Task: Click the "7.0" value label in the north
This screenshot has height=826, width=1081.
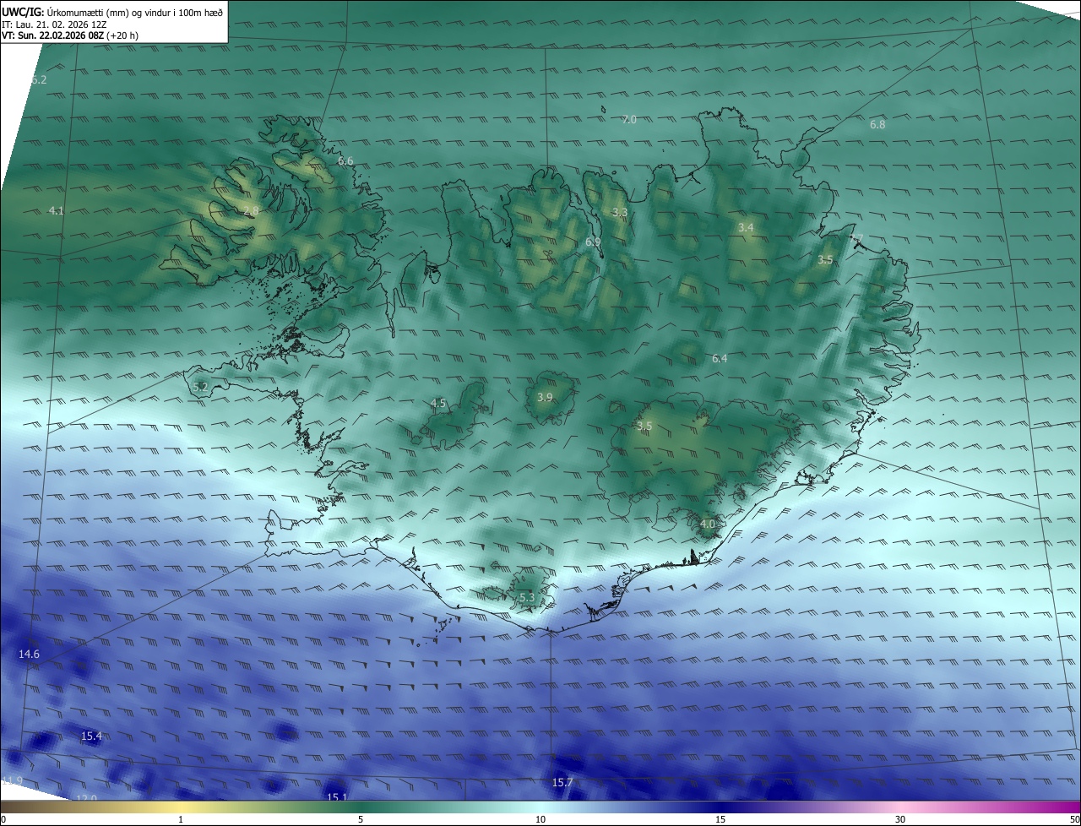Action: coord(628,120)
